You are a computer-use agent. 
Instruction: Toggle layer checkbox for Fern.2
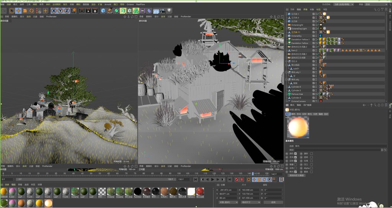click(x=314, y=50)
